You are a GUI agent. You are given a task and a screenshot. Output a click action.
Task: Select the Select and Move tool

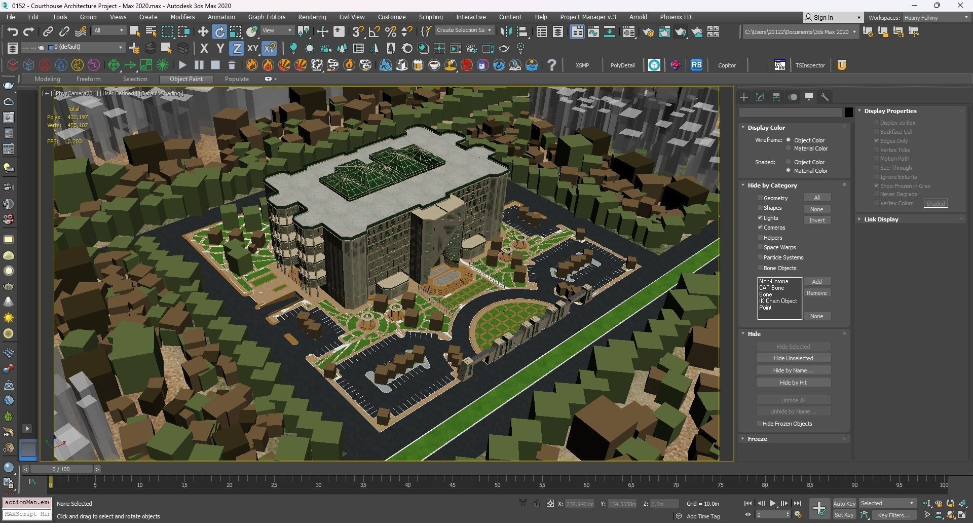click(203, 32)
